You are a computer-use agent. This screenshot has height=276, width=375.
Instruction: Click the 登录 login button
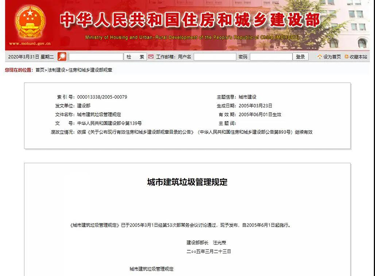300,57
